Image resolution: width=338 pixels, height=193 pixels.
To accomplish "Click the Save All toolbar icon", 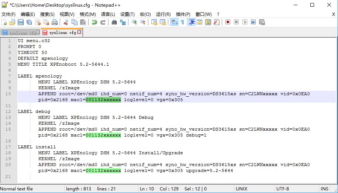I will pos(29,22).
